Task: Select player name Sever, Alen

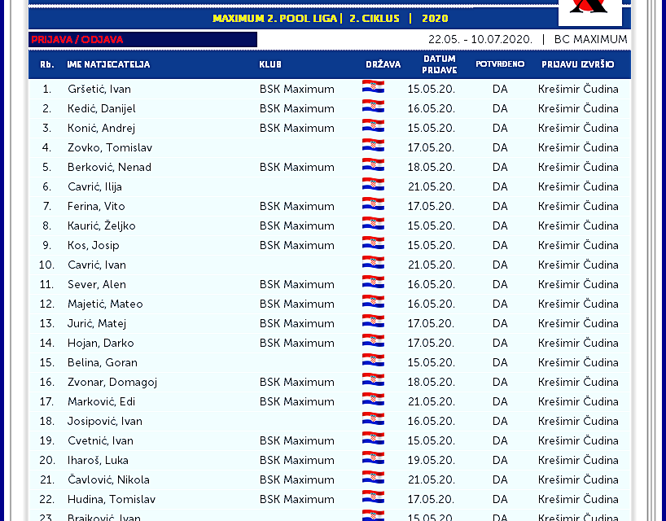Action: [96, 284]
